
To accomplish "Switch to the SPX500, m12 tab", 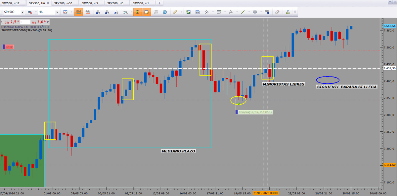I will click(x=12, y=3).
